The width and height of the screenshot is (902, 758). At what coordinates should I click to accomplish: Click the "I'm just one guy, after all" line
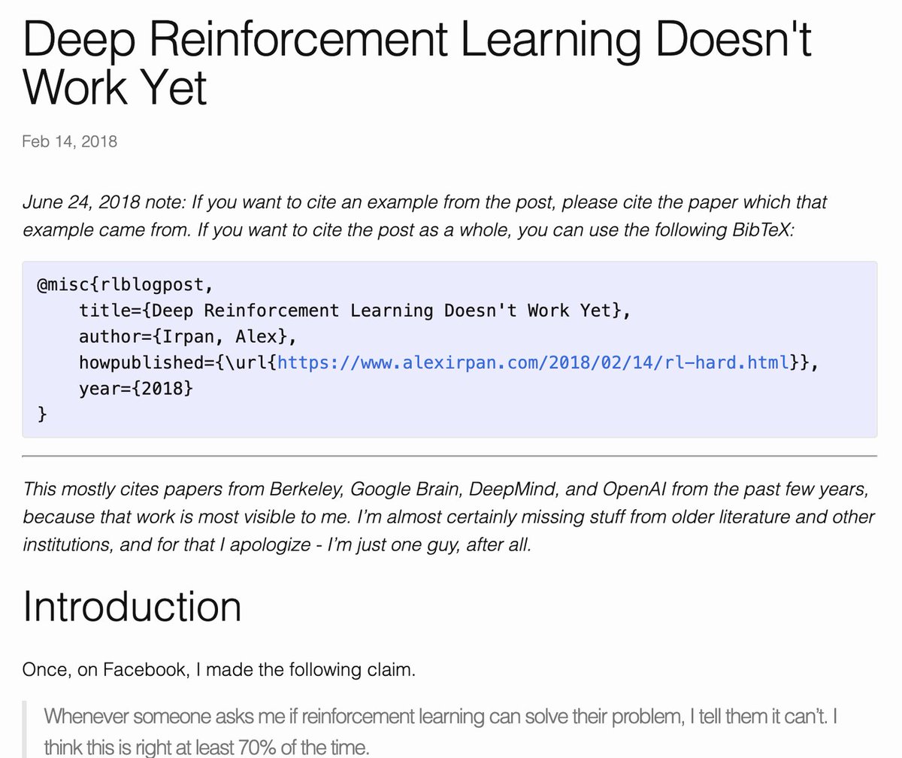(x=277, y=544)
